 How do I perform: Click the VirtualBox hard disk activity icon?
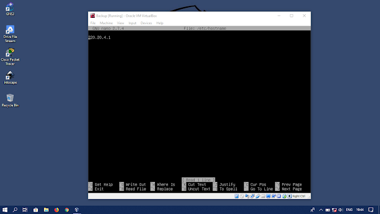[x=236, y=196]
